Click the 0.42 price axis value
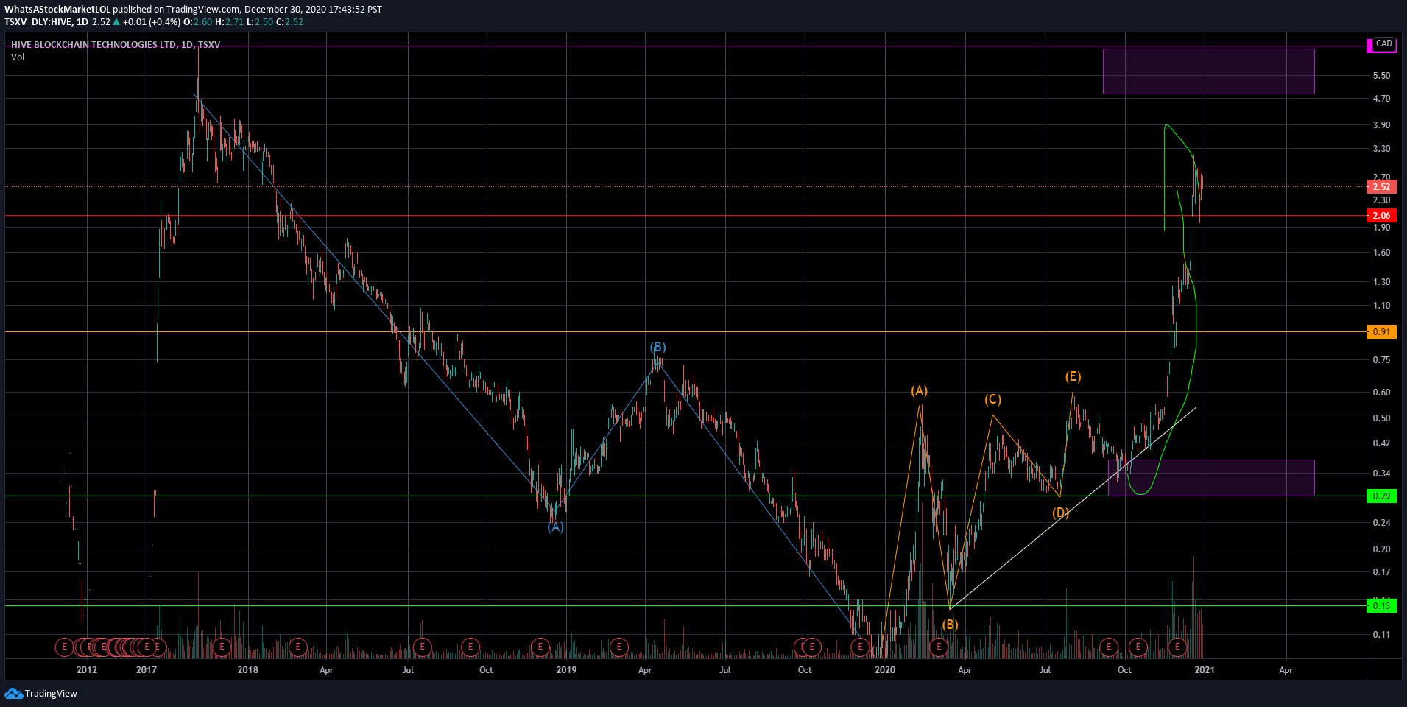 point(1381,443)
